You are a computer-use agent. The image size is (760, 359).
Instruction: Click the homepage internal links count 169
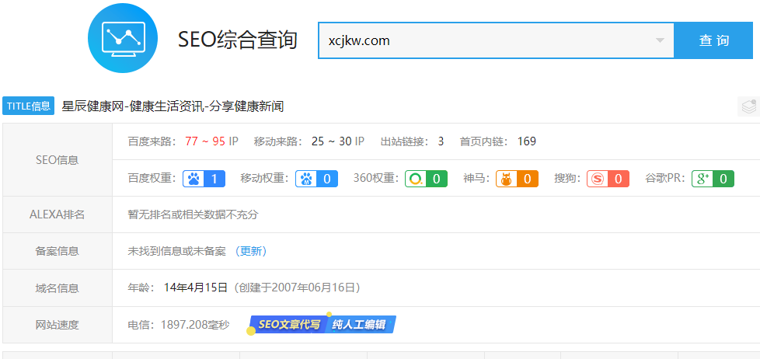click(526, 141)
